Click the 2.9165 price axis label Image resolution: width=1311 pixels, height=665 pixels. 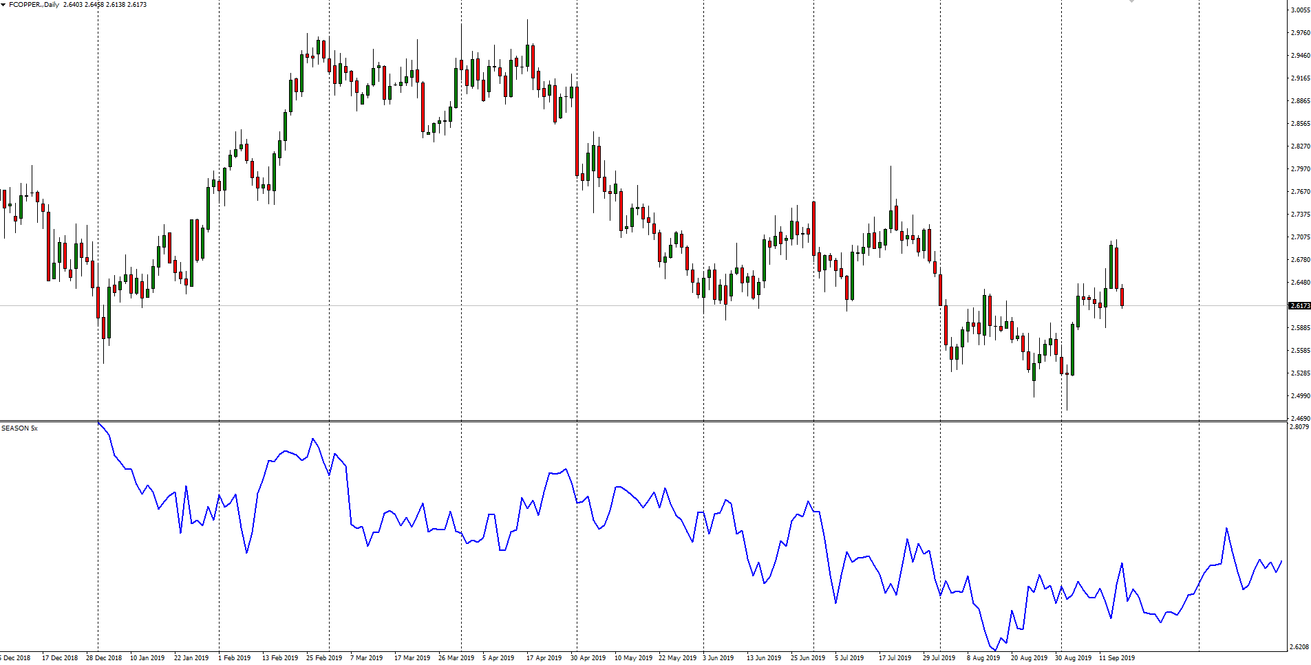pos(1300,78)
